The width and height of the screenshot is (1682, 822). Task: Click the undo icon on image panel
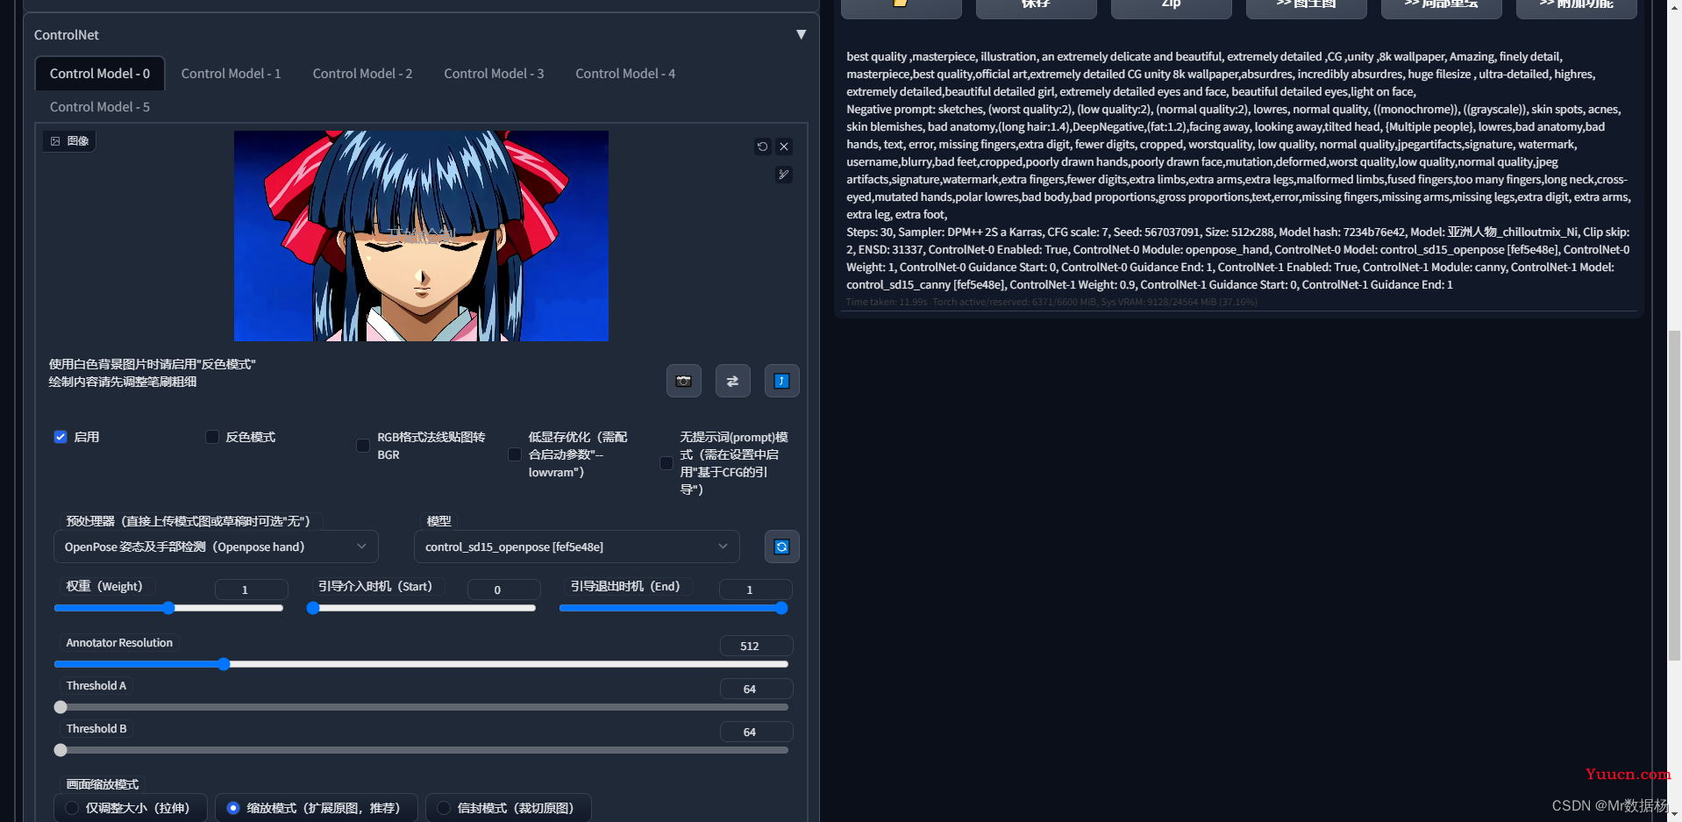pos(762,147)
